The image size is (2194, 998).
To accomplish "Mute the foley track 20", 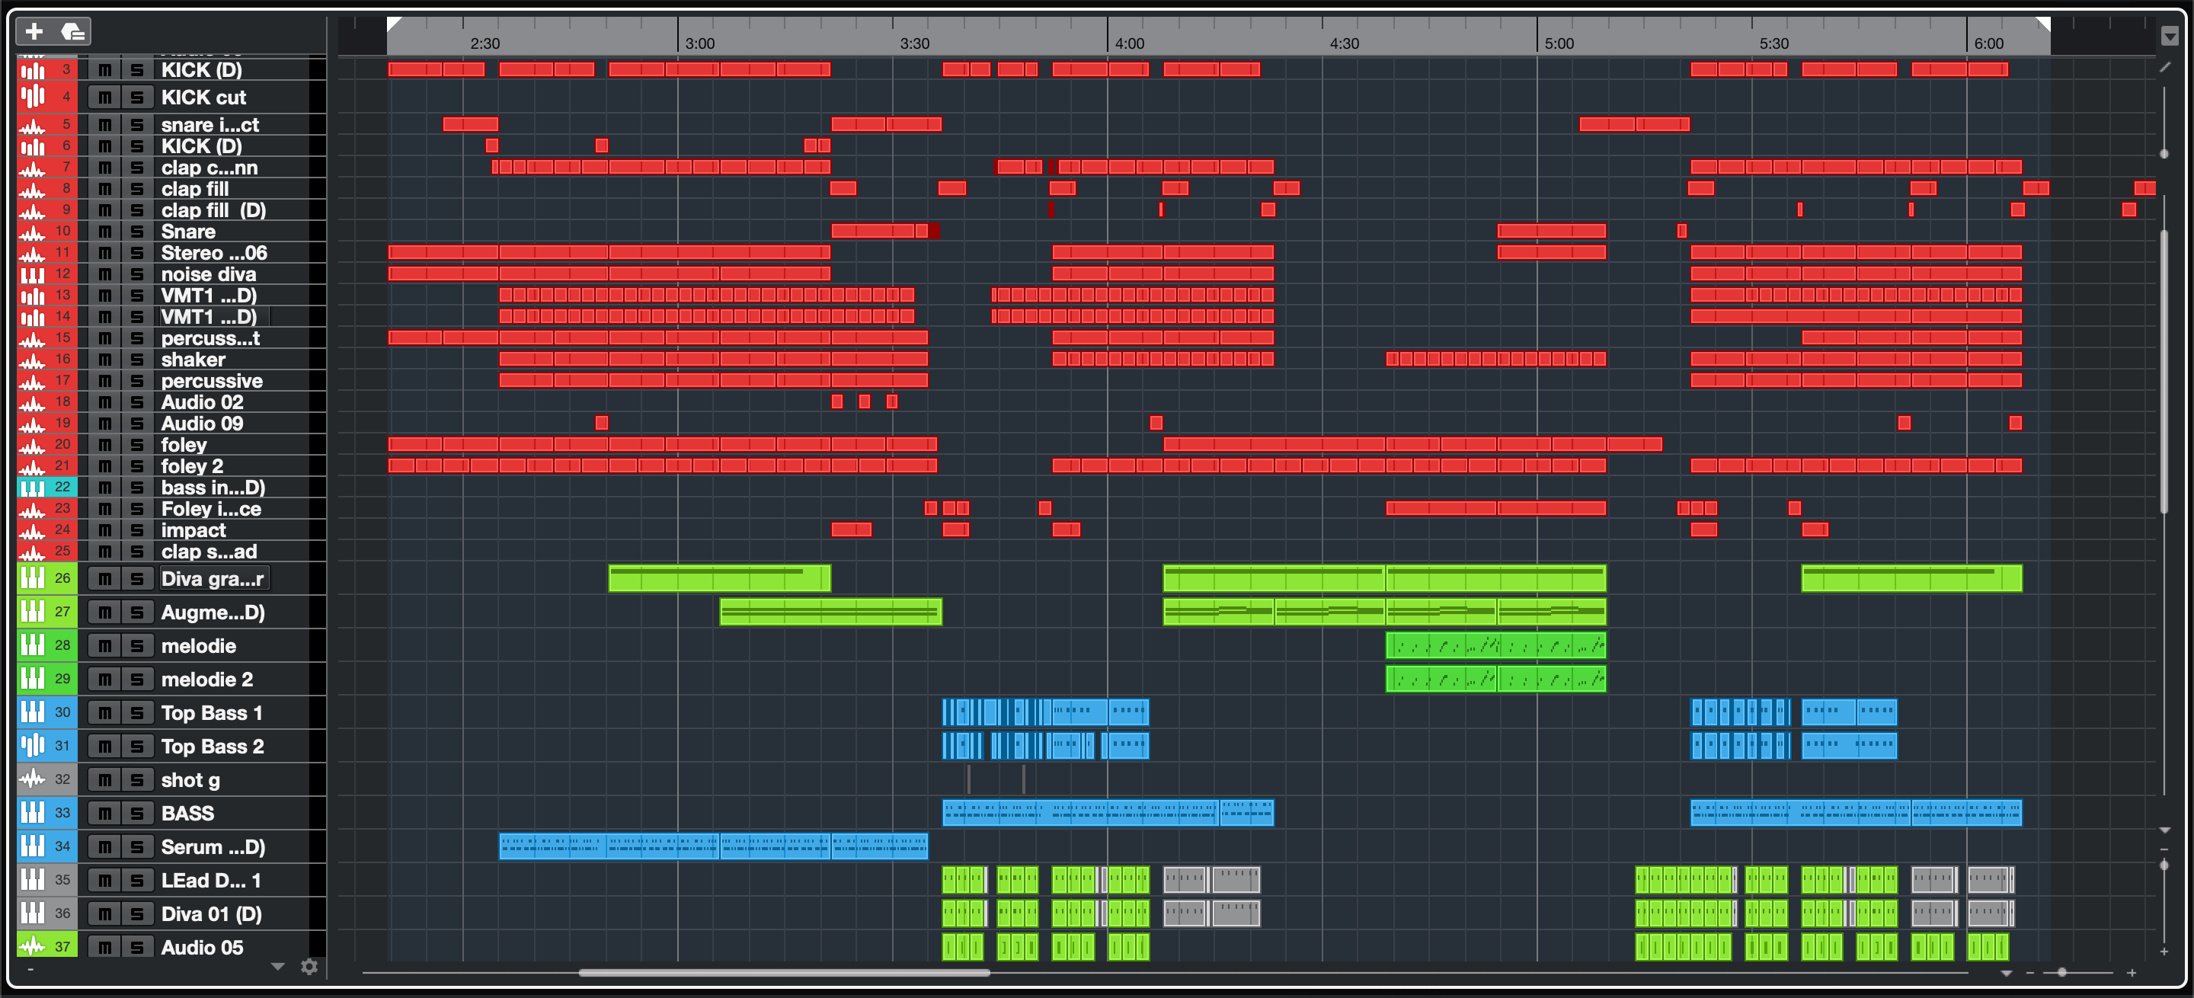I will (x=105, y=444).
